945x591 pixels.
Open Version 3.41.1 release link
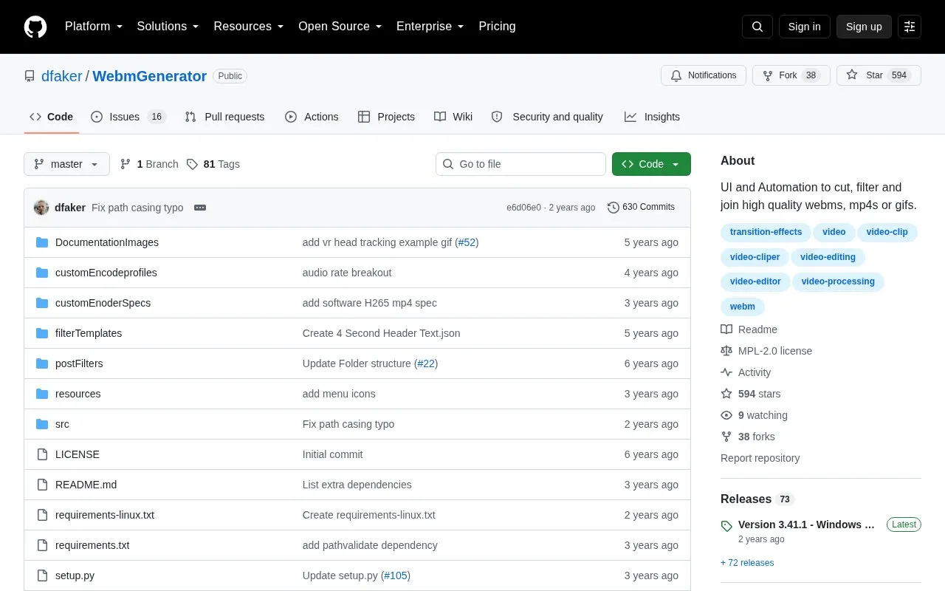[x=806, y=525]
